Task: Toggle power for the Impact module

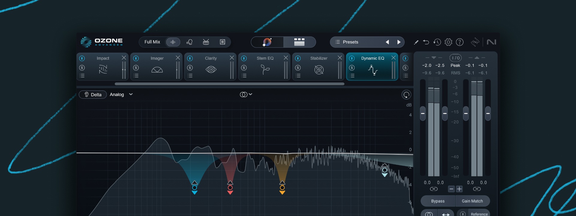Action: click(x=82, y=58)
